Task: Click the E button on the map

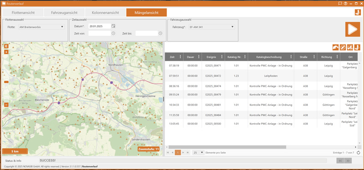Action: click(x=6, y=46)
